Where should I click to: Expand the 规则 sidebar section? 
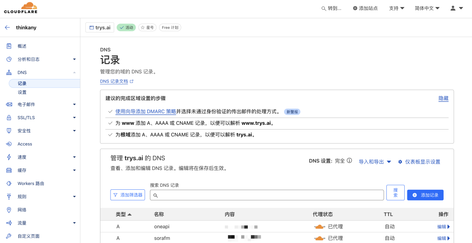(74, 197)
